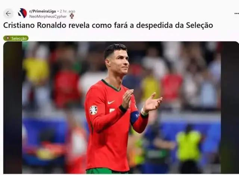Image resolution: width=239 pixels, height=175 pixels.
Task: Click the crest flair icon beside the username
Action: coord(72,16)
